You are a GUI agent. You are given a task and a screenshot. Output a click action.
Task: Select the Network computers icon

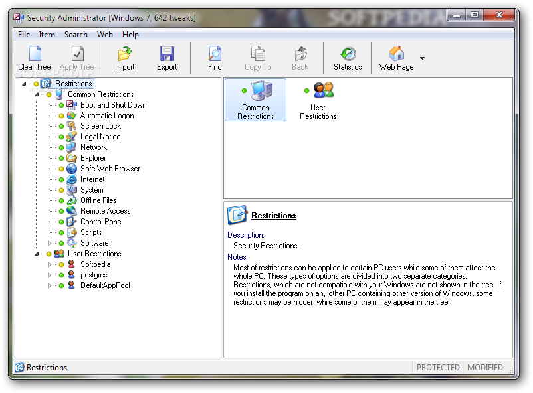click(x=72, y=147)
